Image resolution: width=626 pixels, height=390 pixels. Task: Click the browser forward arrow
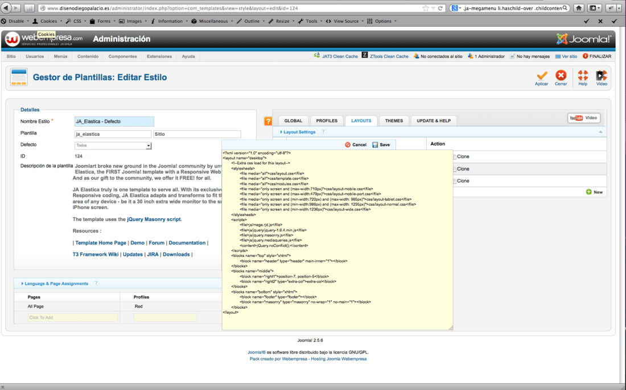tap(17, 8)
